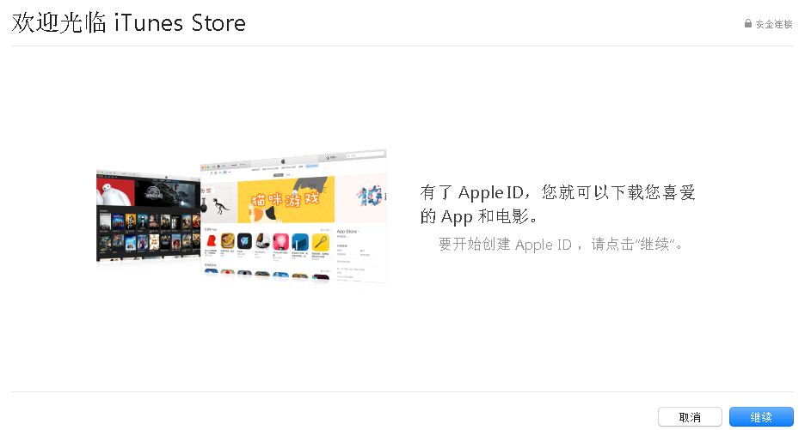Image resolution: width=811 pixels, height=430 pixels.
Task: Select the dark app icon with the blue emblem
Action: click(244, 240)
